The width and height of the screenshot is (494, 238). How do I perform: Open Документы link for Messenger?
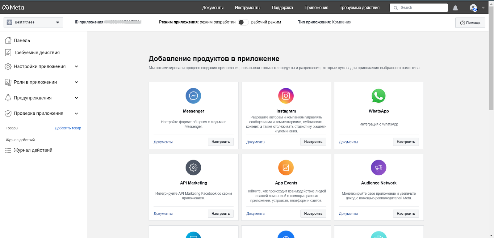[x=163, y=142]
